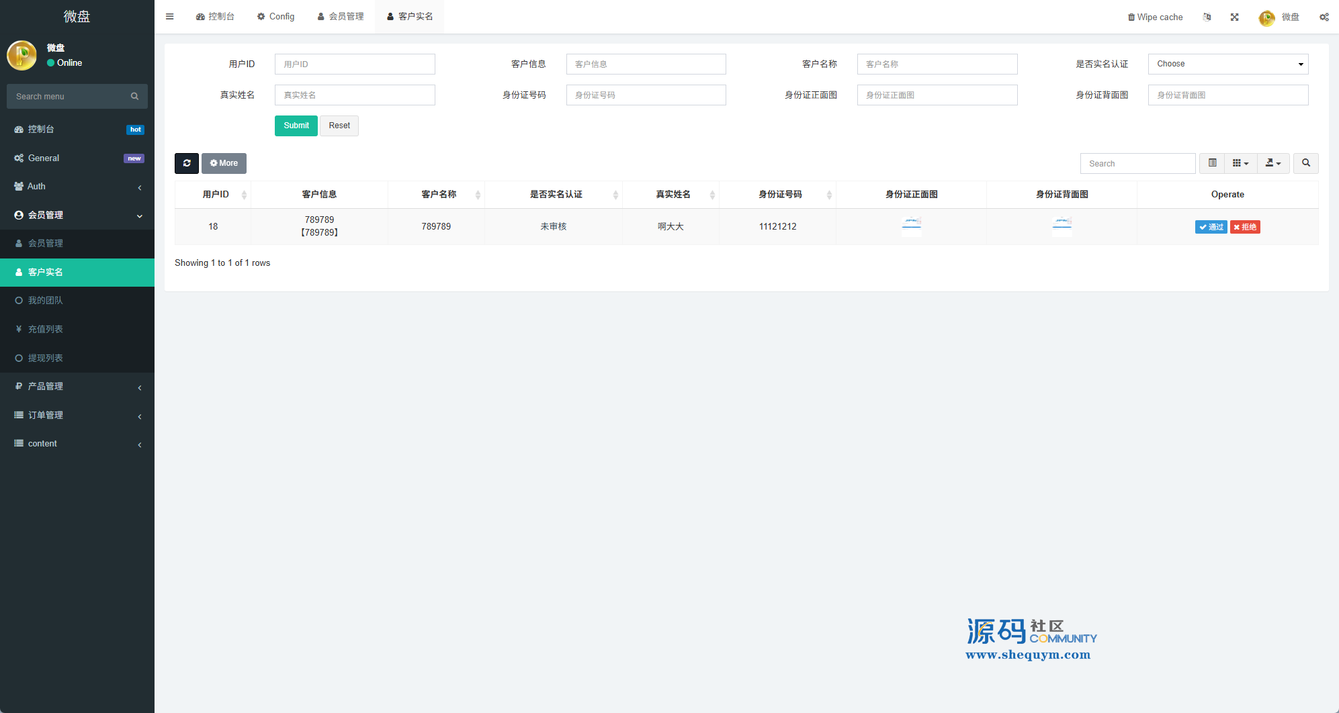Click the 真实姓名 input field

click(x=355, y=95)
